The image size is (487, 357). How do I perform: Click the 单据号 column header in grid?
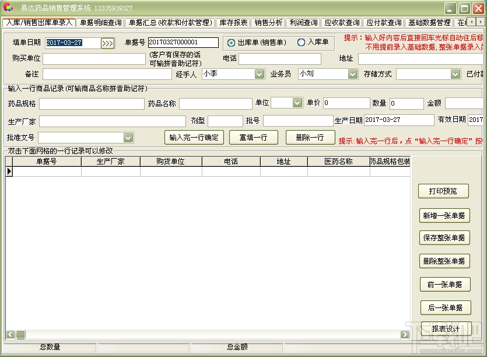[47, 161]
